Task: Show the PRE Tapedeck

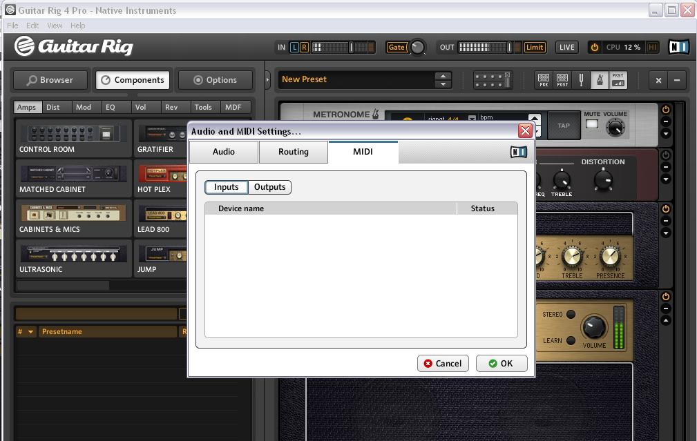Action: [x=544, y=80]
